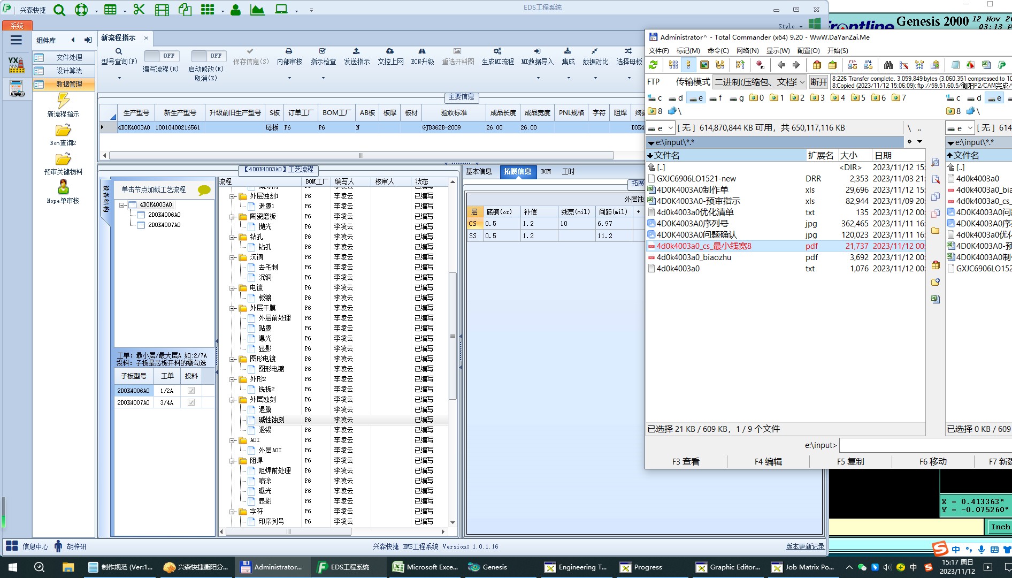Switch to the BOM tab
The height and width of the screenshot is (578, 1012).
[546, 172]
